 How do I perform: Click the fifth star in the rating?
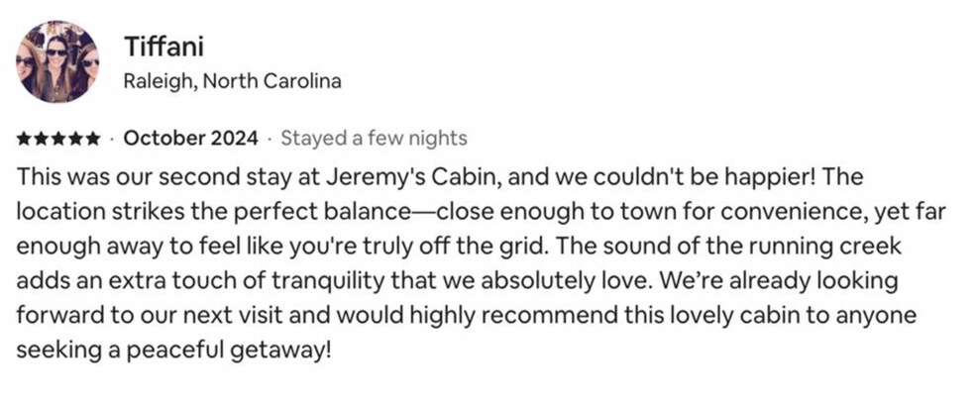(92, 139)
